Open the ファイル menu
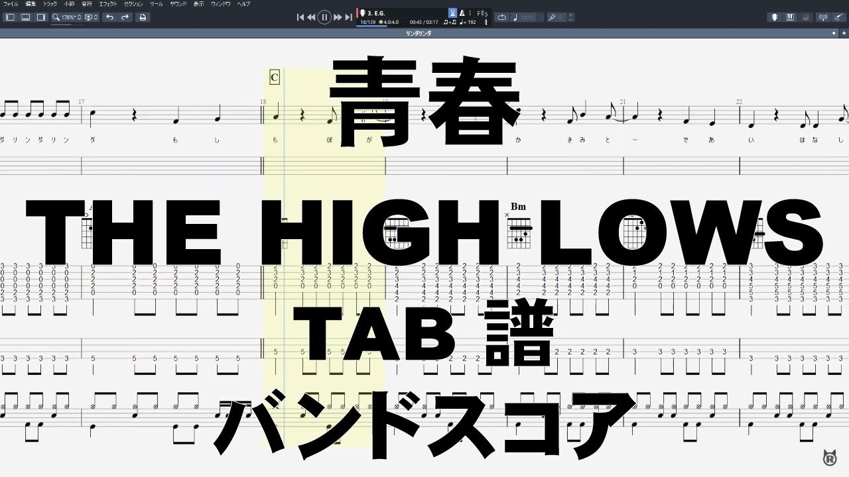This screenshot has height=477, width=849. click(x=11, y=4)
